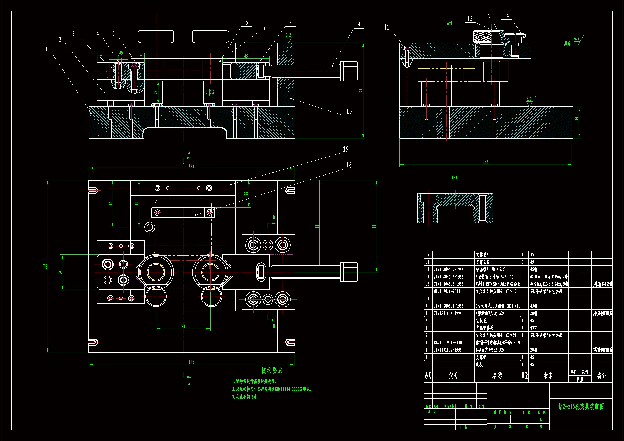Click the A-A section view label

pos(449,23)
